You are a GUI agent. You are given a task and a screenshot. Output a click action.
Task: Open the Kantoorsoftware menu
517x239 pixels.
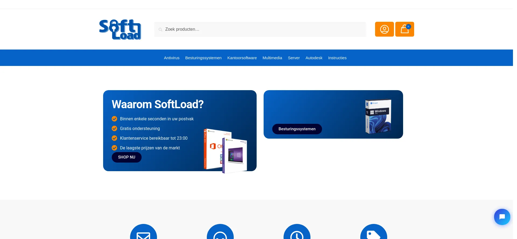pos(242,58)
